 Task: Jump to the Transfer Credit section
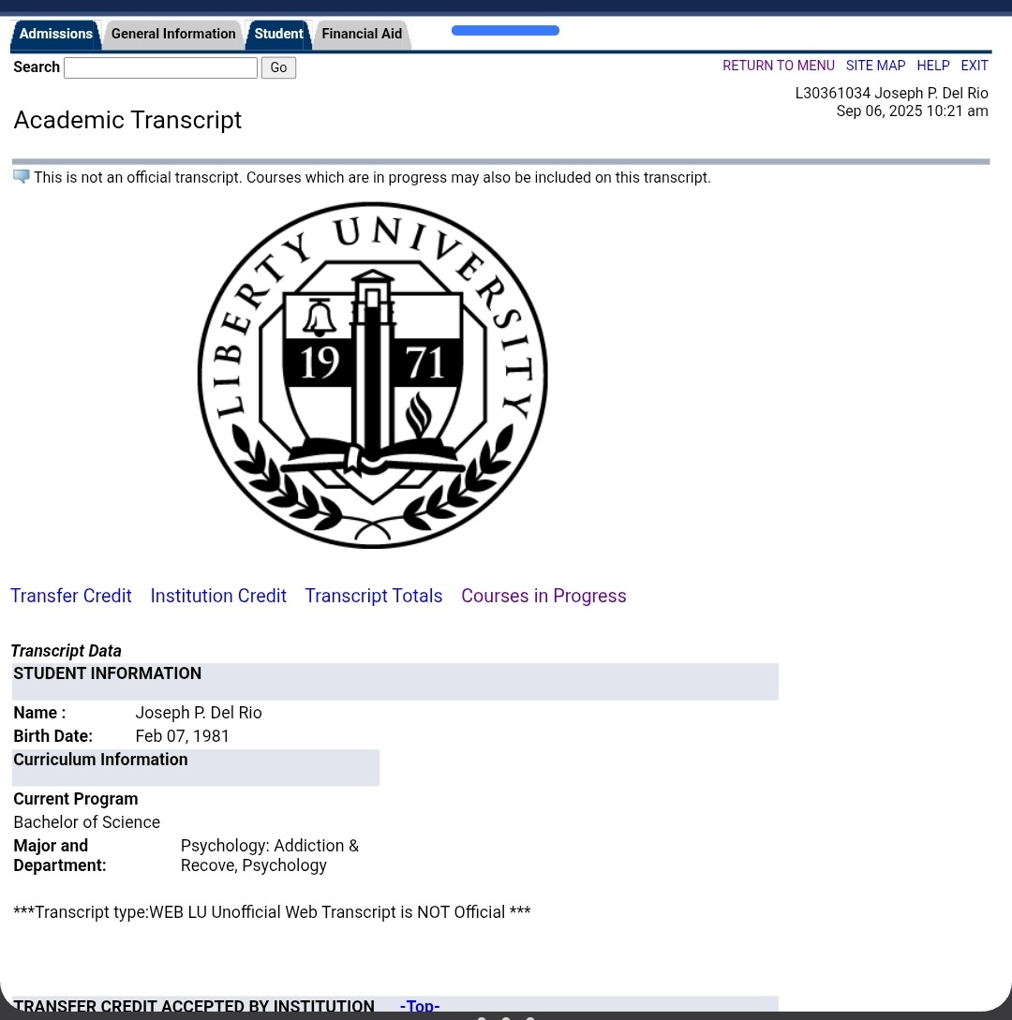[71, 596]
